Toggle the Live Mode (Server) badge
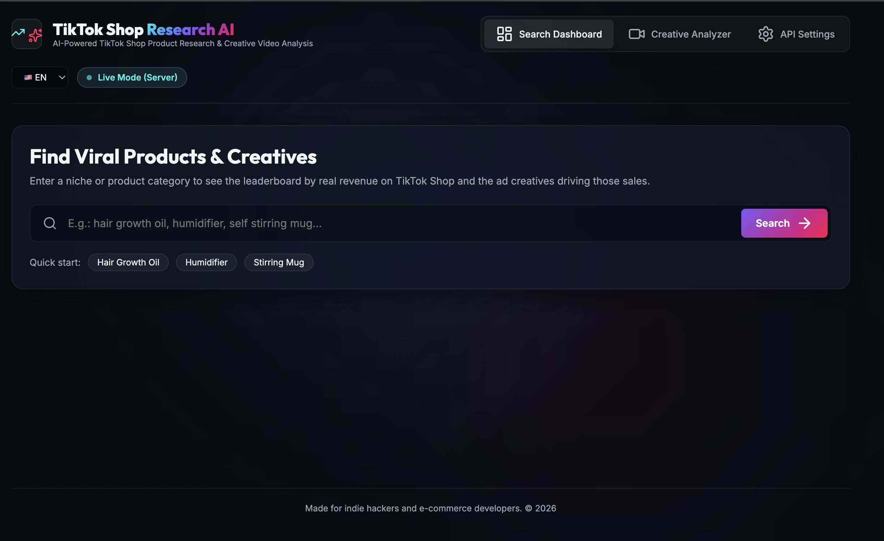 click(x=132, y=77)
